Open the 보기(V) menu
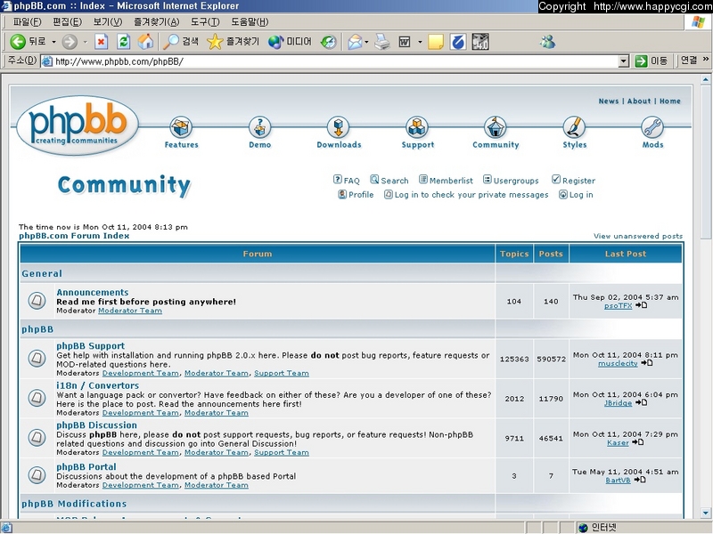The width and height of the screenshot is (713, 534). point(108,21)
